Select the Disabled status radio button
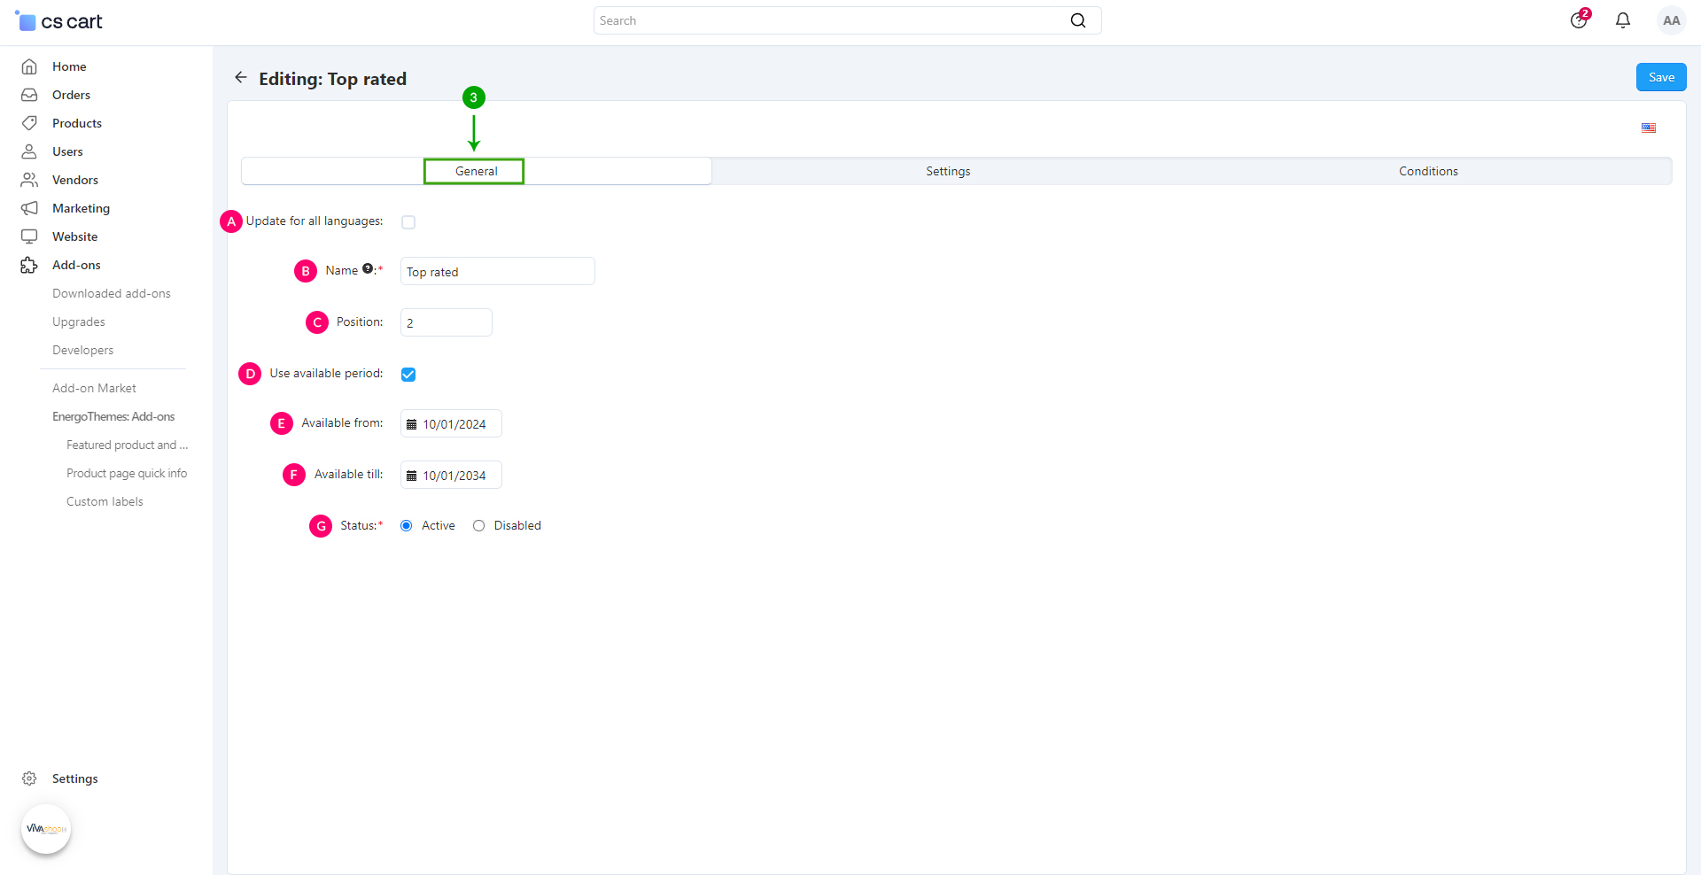 479,526
